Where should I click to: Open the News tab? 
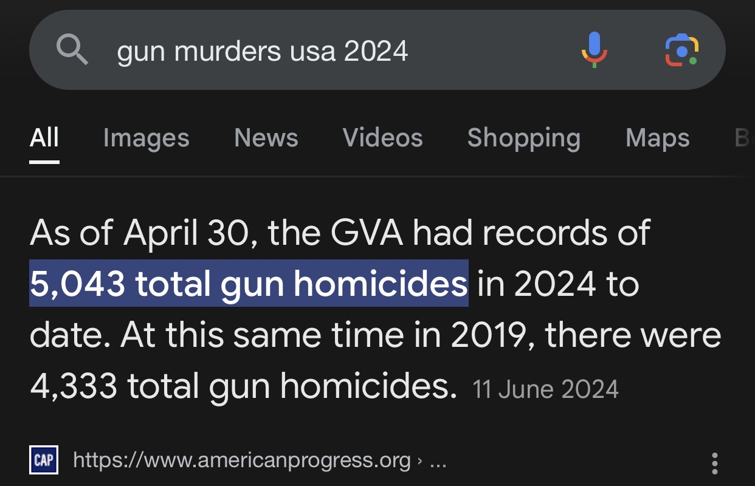click(x=266, y=138)
